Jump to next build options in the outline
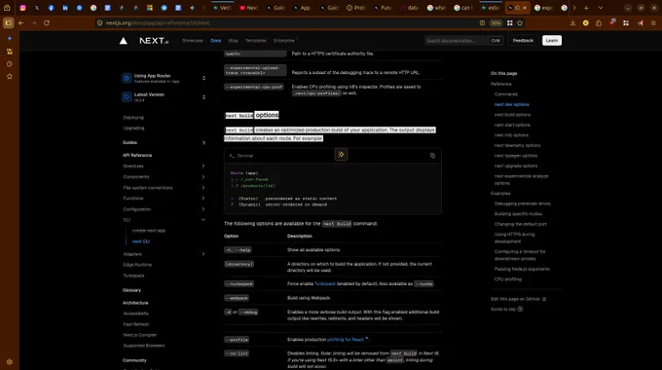662x370 pixels. click(x=512, y=115)
